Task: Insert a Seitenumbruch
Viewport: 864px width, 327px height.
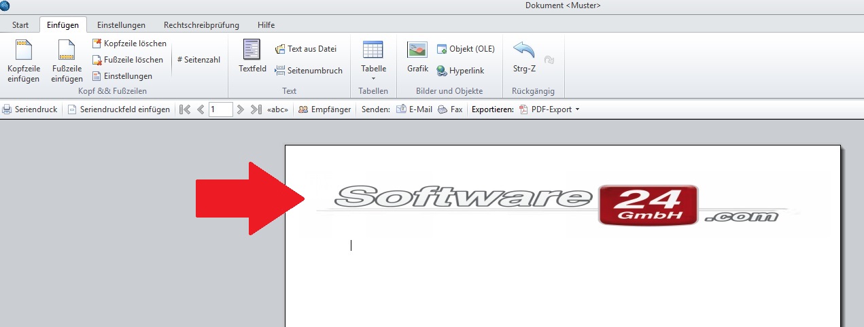Action: click(x=309, y=71)
